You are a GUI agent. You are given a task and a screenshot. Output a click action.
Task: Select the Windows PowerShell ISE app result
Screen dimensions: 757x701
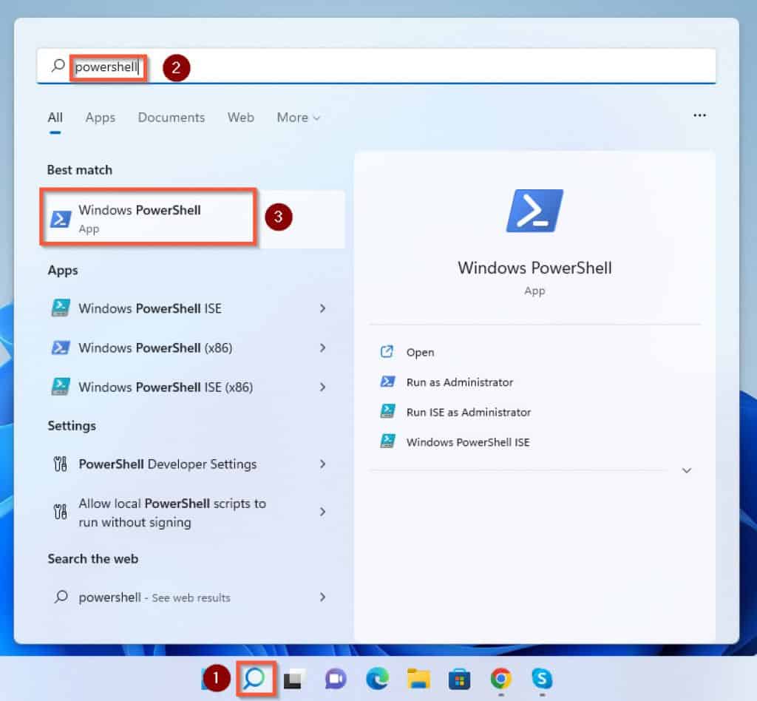(191, 308)
